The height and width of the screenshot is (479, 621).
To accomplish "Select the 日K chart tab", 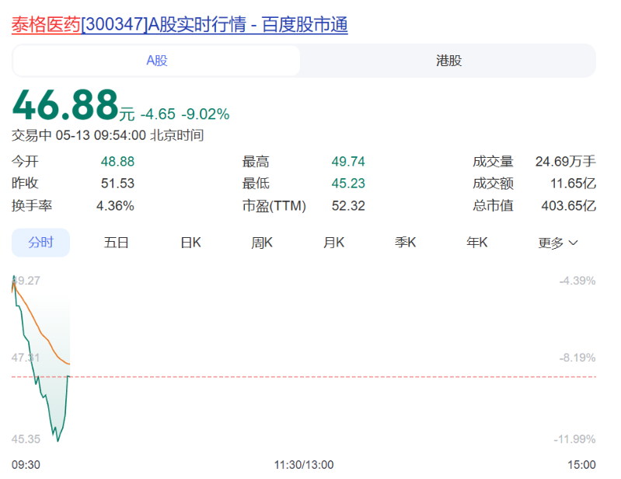I will click(x=190, y=243).
